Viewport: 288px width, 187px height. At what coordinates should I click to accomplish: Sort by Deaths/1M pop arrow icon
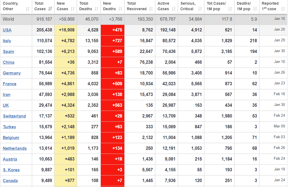click(x=255, y=9)
